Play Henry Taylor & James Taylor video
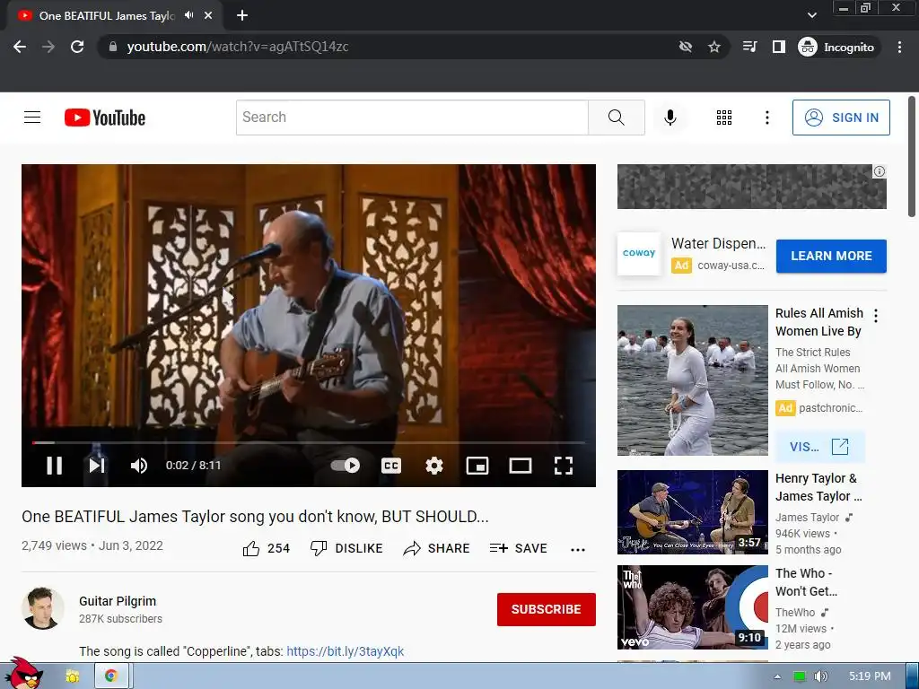Image resolution: width=919 pixels, height=689 pixels. coord(692,512)
